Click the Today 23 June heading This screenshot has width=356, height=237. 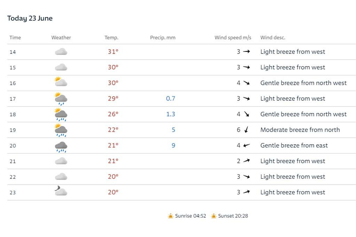pos(30,18)
